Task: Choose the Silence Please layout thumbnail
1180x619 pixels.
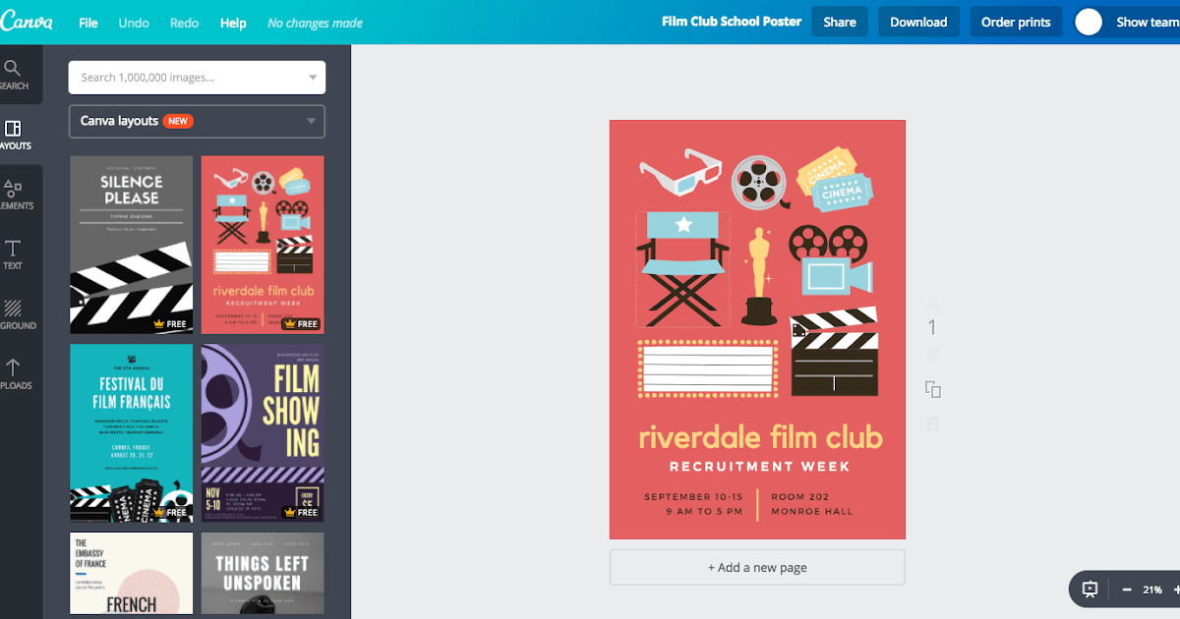Action: 132,245
